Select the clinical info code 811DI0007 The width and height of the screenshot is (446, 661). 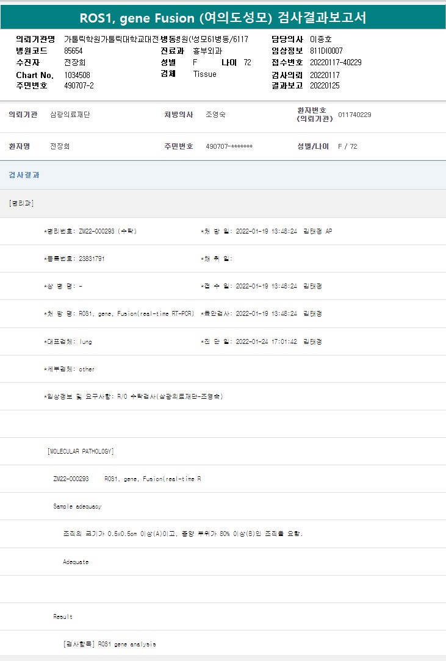pos(326,51)
